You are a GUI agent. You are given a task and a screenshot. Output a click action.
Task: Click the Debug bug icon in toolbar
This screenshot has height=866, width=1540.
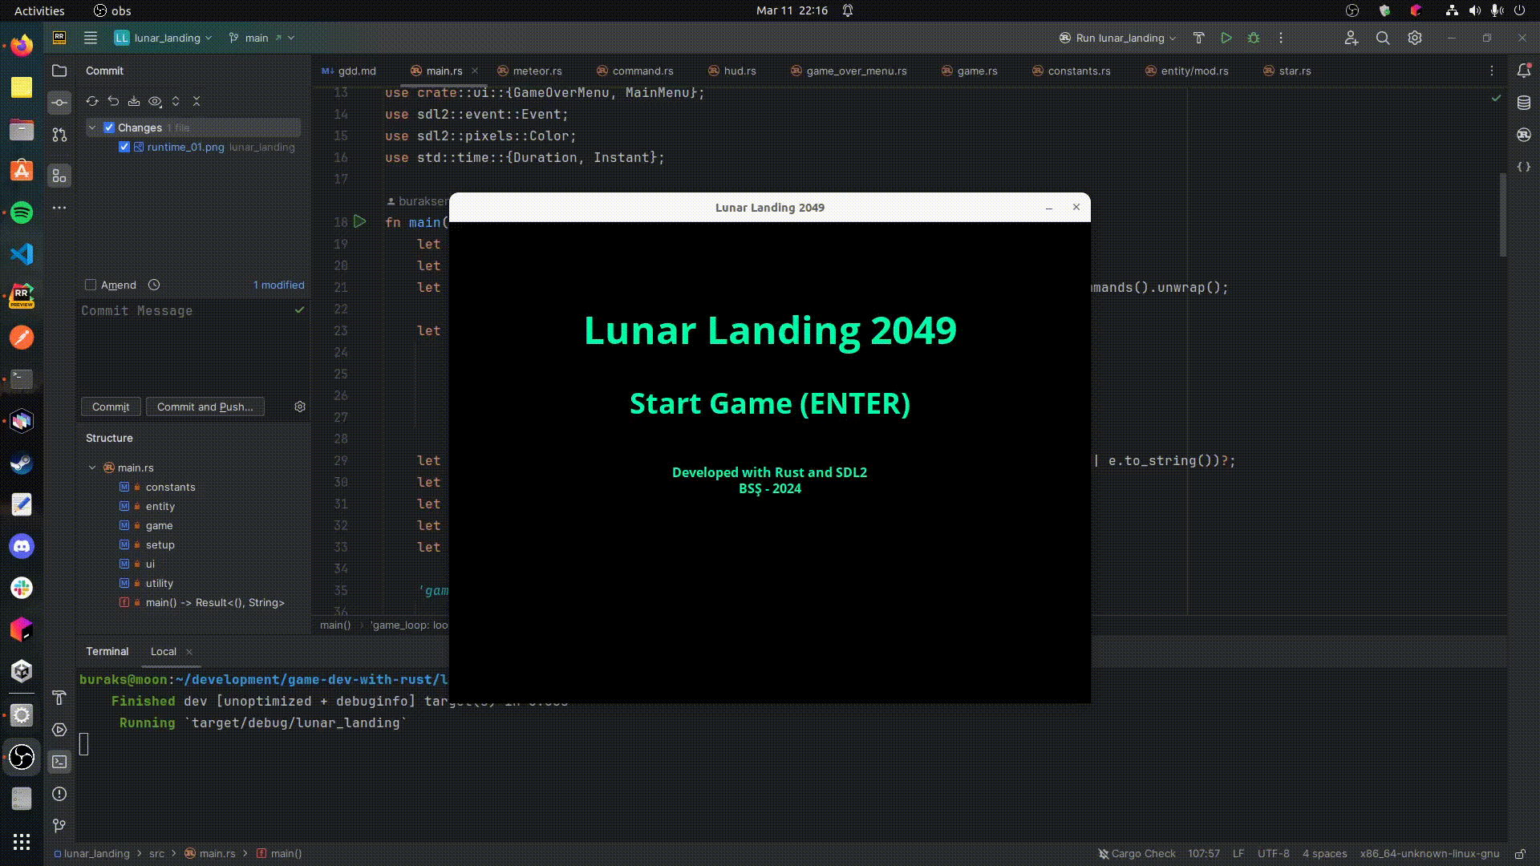click(1254, 38)
